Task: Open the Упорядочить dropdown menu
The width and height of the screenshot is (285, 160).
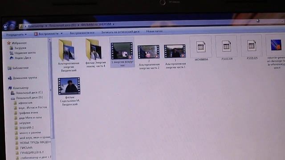Action: [16, 35]
